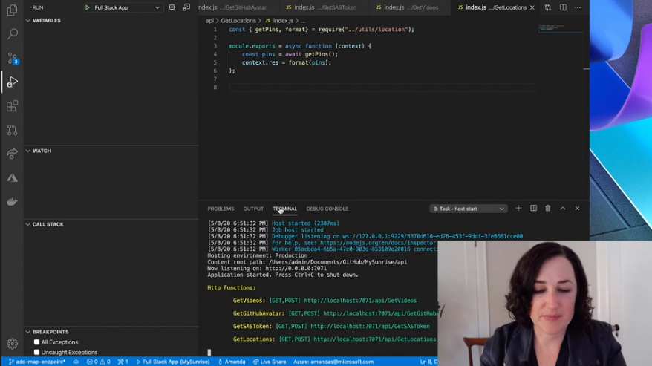Open launch.json with the gear icon
652x366 pixels.
pos(172,7)
